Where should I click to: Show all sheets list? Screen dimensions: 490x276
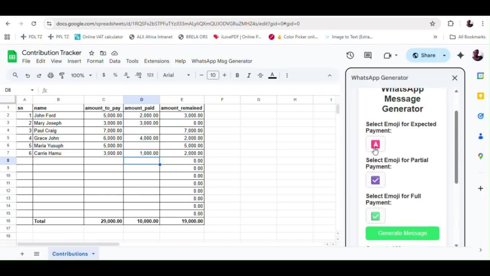coord(37,254)
